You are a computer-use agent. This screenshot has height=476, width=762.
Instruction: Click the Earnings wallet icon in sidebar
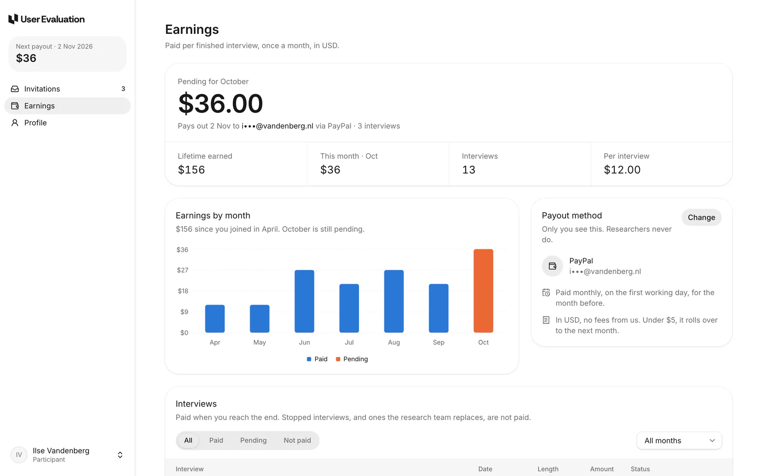click(x=15, y=106)
